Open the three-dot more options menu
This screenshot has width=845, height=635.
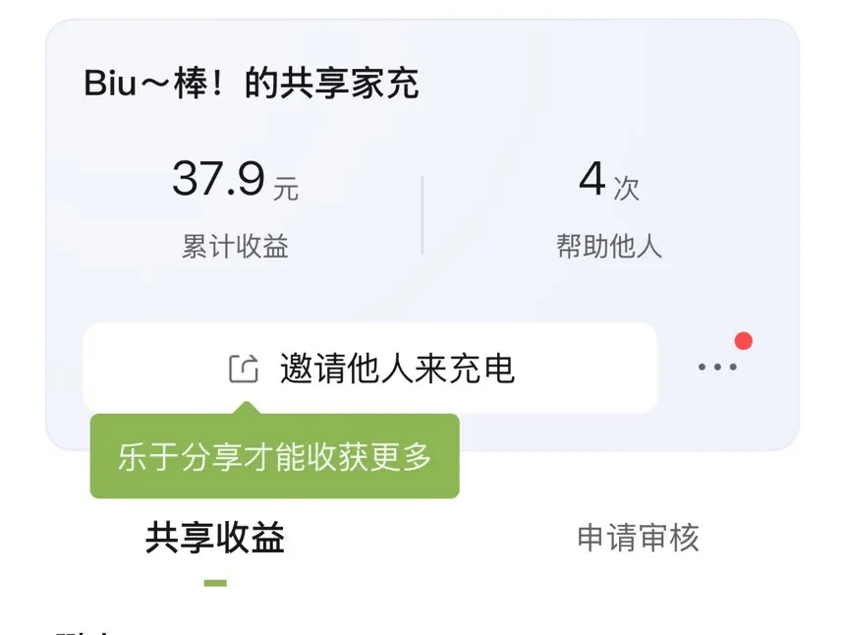(717, 367)
